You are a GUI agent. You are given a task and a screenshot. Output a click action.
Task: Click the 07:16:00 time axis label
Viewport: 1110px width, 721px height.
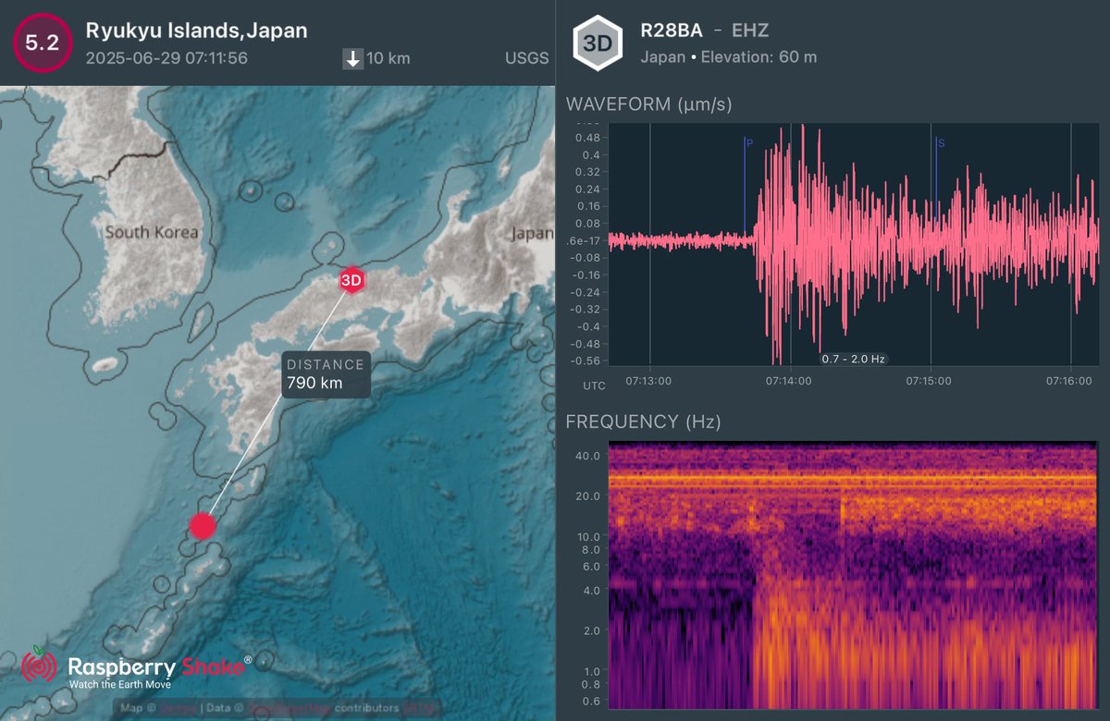(x=1070, y=379)
